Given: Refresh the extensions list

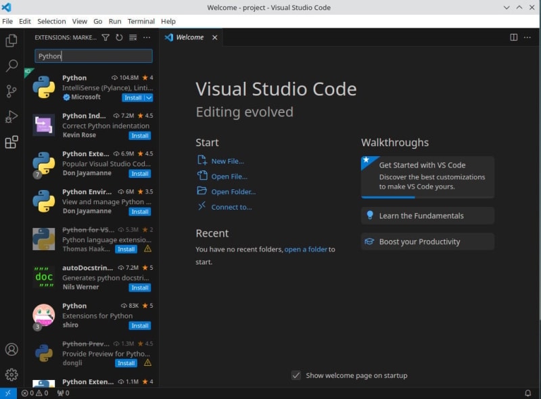Looking at the screenshot, I should click(x=119, y=38).
